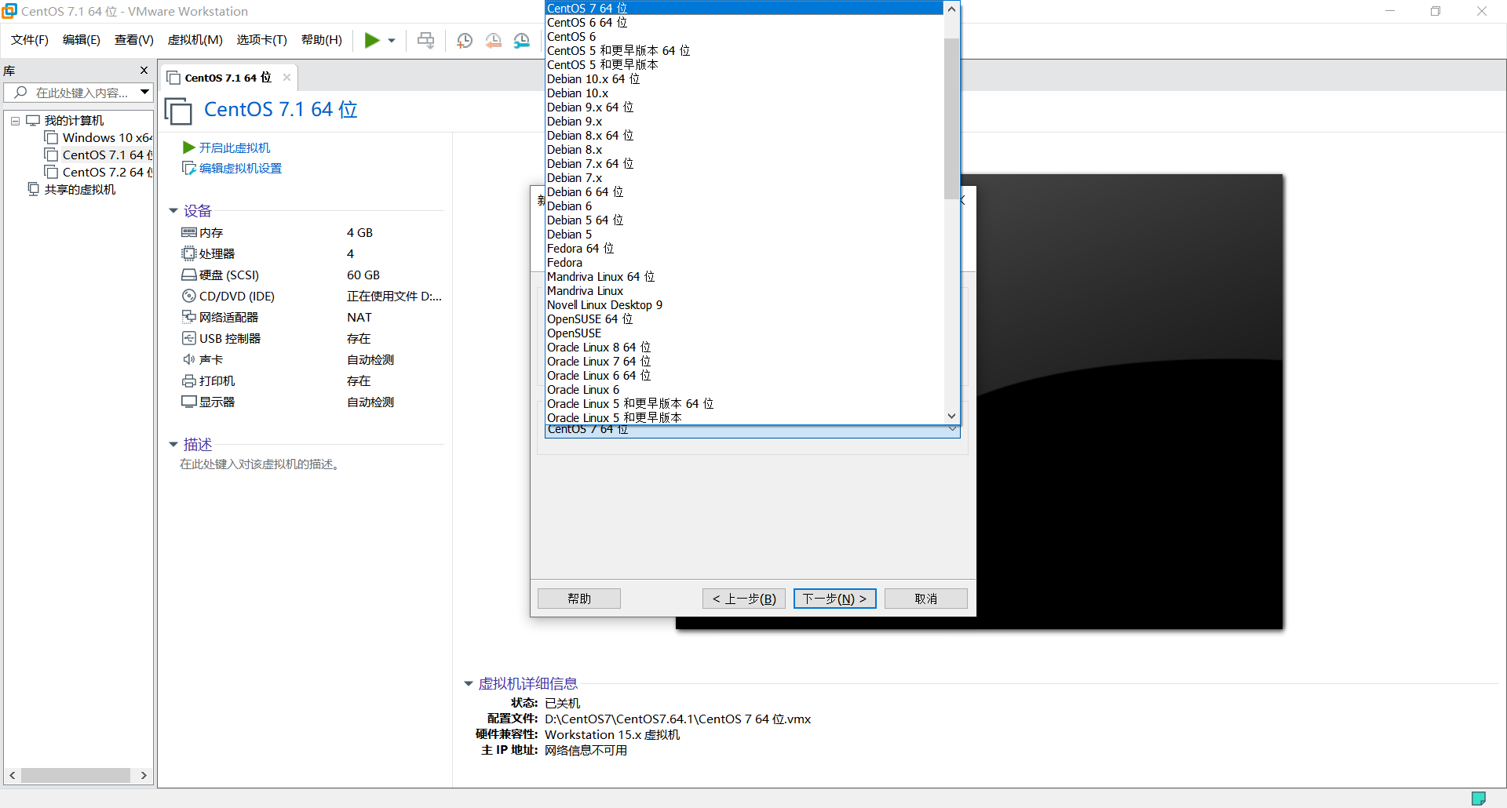Image resolution: width=1507 pixels, height=808 pixels.
Task: Open the library search filter dropdown arrow
Action: coord(145,93)
